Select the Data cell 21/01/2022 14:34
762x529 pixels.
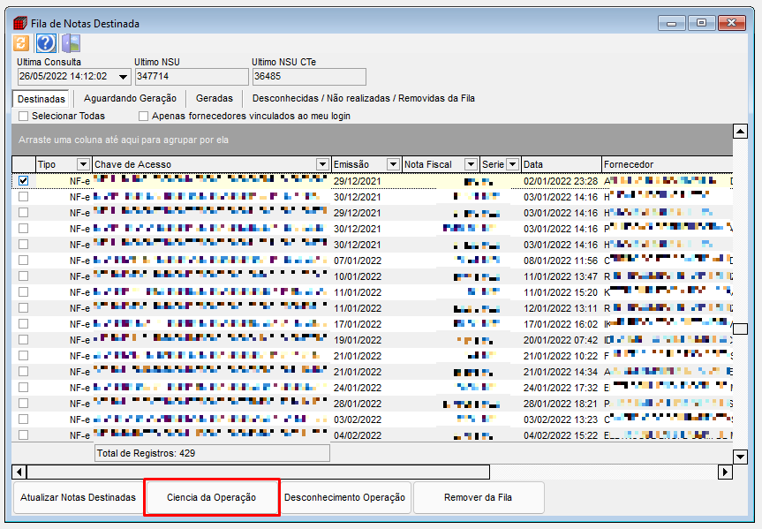(561, 372)
